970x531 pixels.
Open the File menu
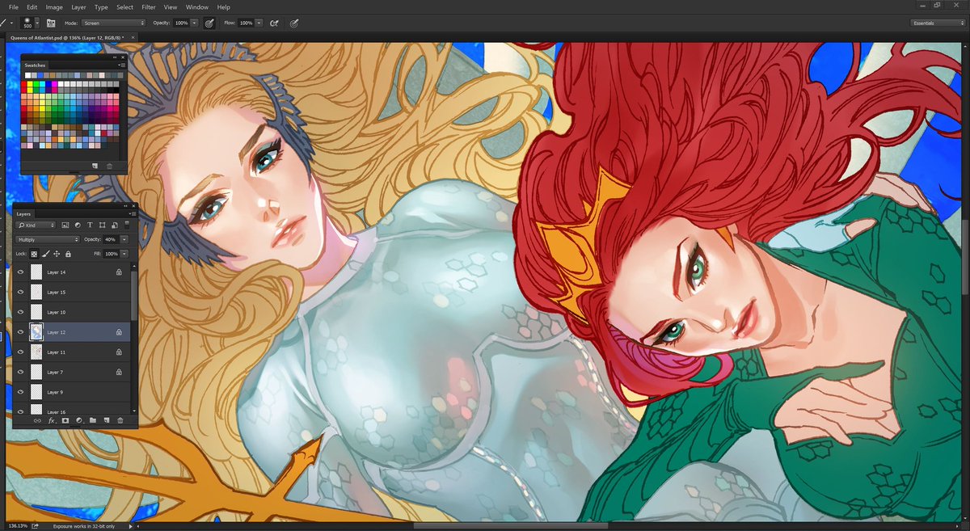(13, 7)
